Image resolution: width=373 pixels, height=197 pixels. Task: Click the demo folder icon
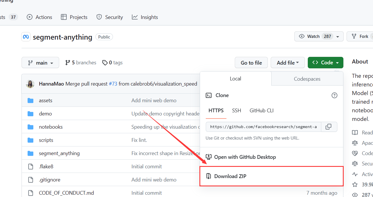coord(30,114)
